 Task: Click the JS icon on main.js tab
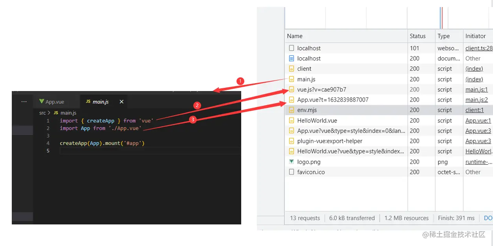pyautogui.click(x=88, y=102)
